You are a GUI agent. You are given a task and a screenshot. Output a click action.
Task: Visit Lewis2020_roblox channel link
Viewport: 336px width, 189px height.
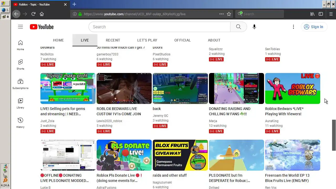click(x=109, y=121)
